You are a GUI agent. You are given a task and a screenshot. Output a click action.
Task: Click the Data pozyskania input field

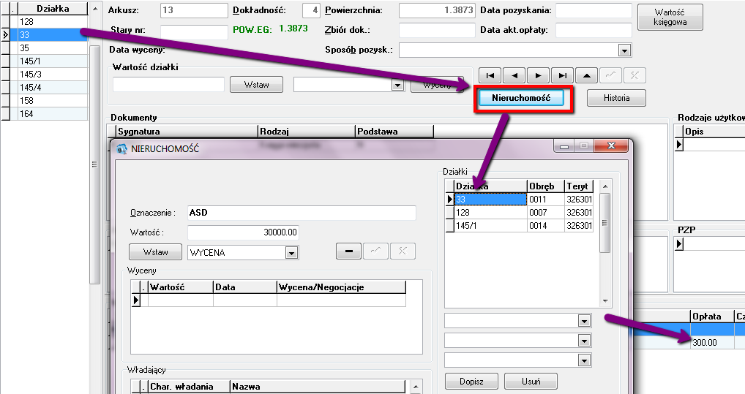pos(594,10)
